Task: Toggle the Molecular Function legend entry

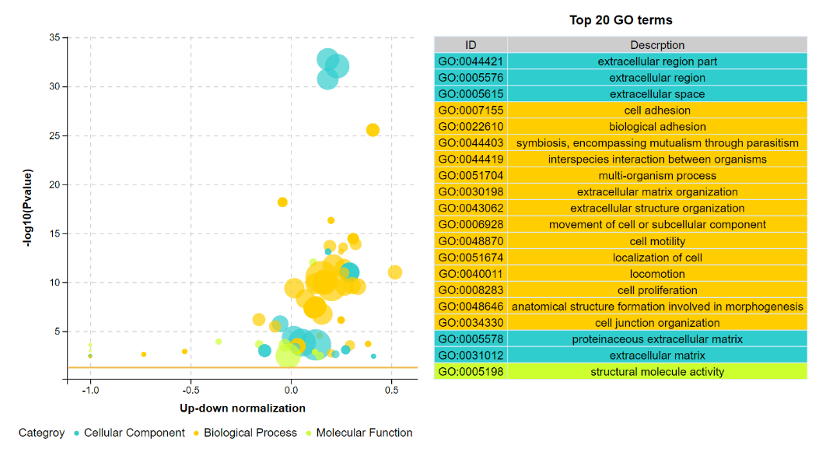Action: pos(359,433)
